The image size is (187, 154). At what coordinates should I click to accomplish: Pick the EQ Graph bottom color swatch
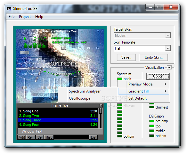pyautogui.click(x=151, y=136)
